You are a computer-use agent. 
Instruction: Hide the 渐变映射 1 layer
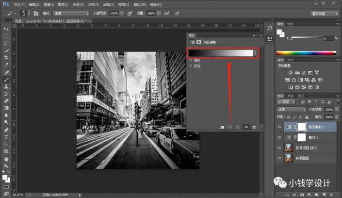(279, 127)
